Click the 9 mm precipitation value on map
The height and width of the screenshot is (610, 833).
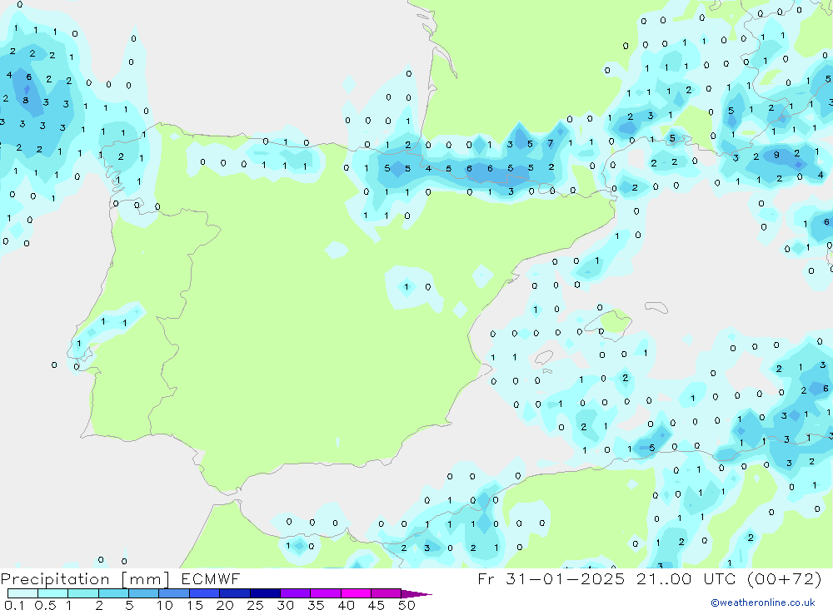776,155
